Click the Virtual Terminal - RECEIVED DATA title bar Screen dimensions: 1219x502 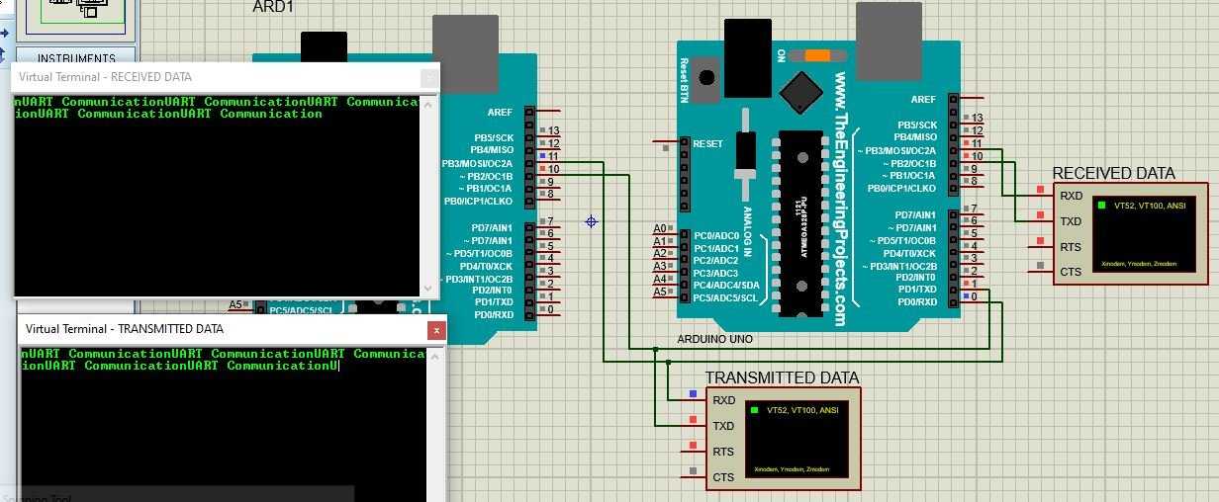pos(198,77)
